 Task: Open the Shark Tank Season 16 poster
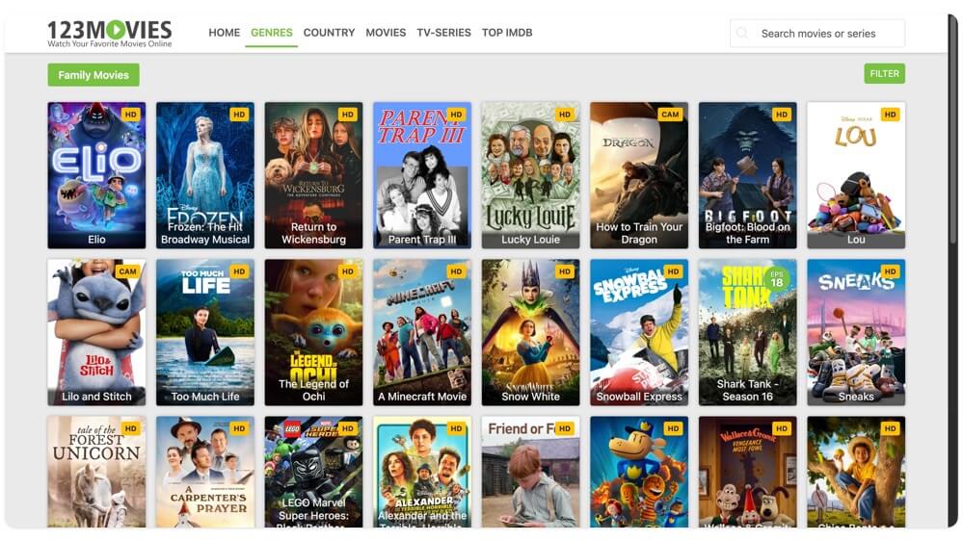[747, 332]
